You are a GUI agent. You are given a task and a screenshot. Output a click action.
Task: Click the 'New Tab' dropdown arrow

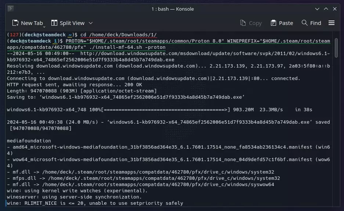44,26
